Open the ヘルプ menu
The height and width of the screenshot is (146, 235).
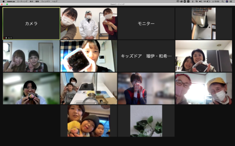(x=55, y=1)
